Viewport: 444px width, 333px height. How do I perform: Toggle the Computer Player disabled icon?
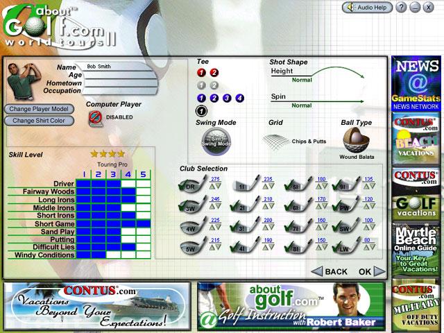pyautogui.click(x=96, y=118)
